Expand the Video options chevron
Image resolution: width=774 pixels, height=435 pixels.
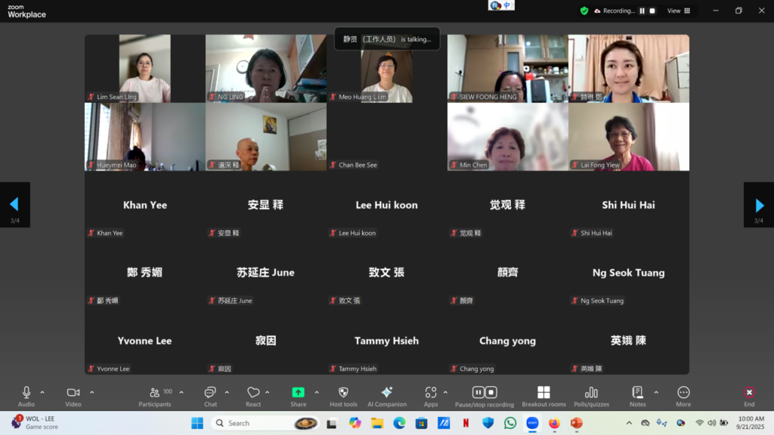91,392
